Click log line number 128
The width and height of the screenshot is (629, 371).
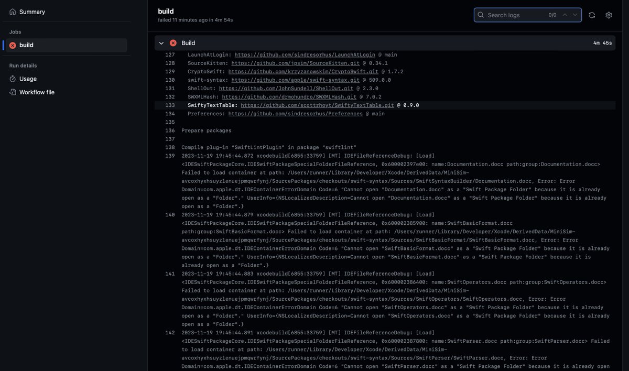[x=170, y=63]
